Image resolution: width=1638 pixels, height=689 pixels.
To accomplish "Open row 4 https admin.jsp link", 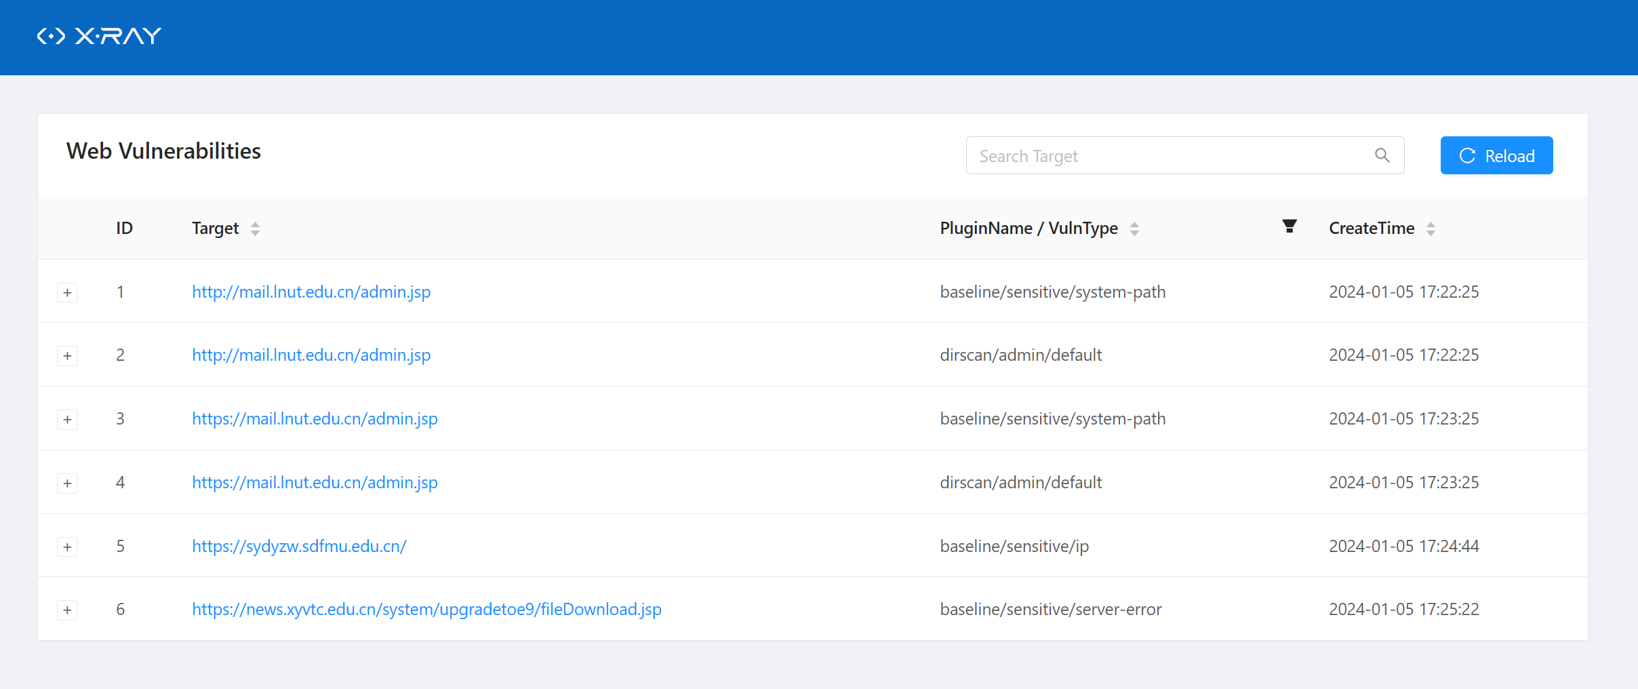I will 315,483.
